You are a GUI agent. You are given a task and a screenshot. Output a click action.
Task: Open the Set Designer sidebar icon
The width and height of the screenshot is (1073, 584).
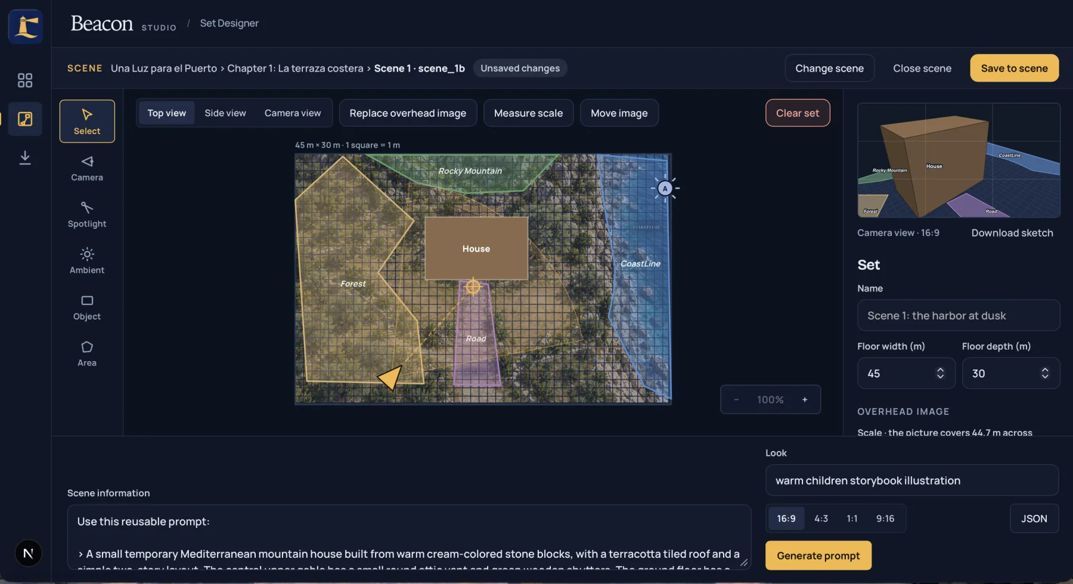click(x=25, y=119)
